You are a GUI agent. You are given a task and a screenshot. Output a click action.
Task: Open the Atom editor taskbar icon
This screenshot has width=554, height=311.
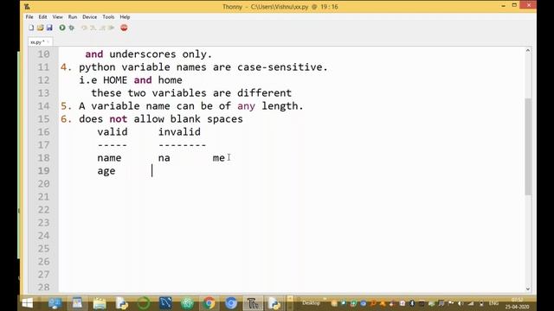click(187, 303)
